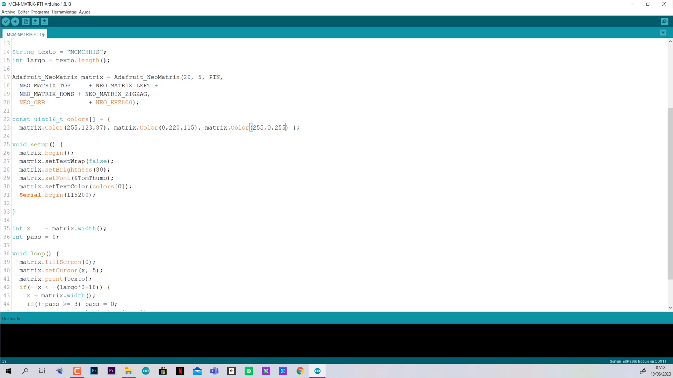Open Spotify from the taskbar

tap(249, 371)
